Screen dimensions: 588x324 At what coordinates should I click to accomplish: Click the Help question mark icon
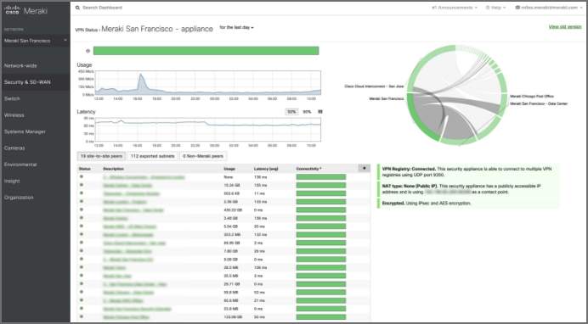click(488, 8)
